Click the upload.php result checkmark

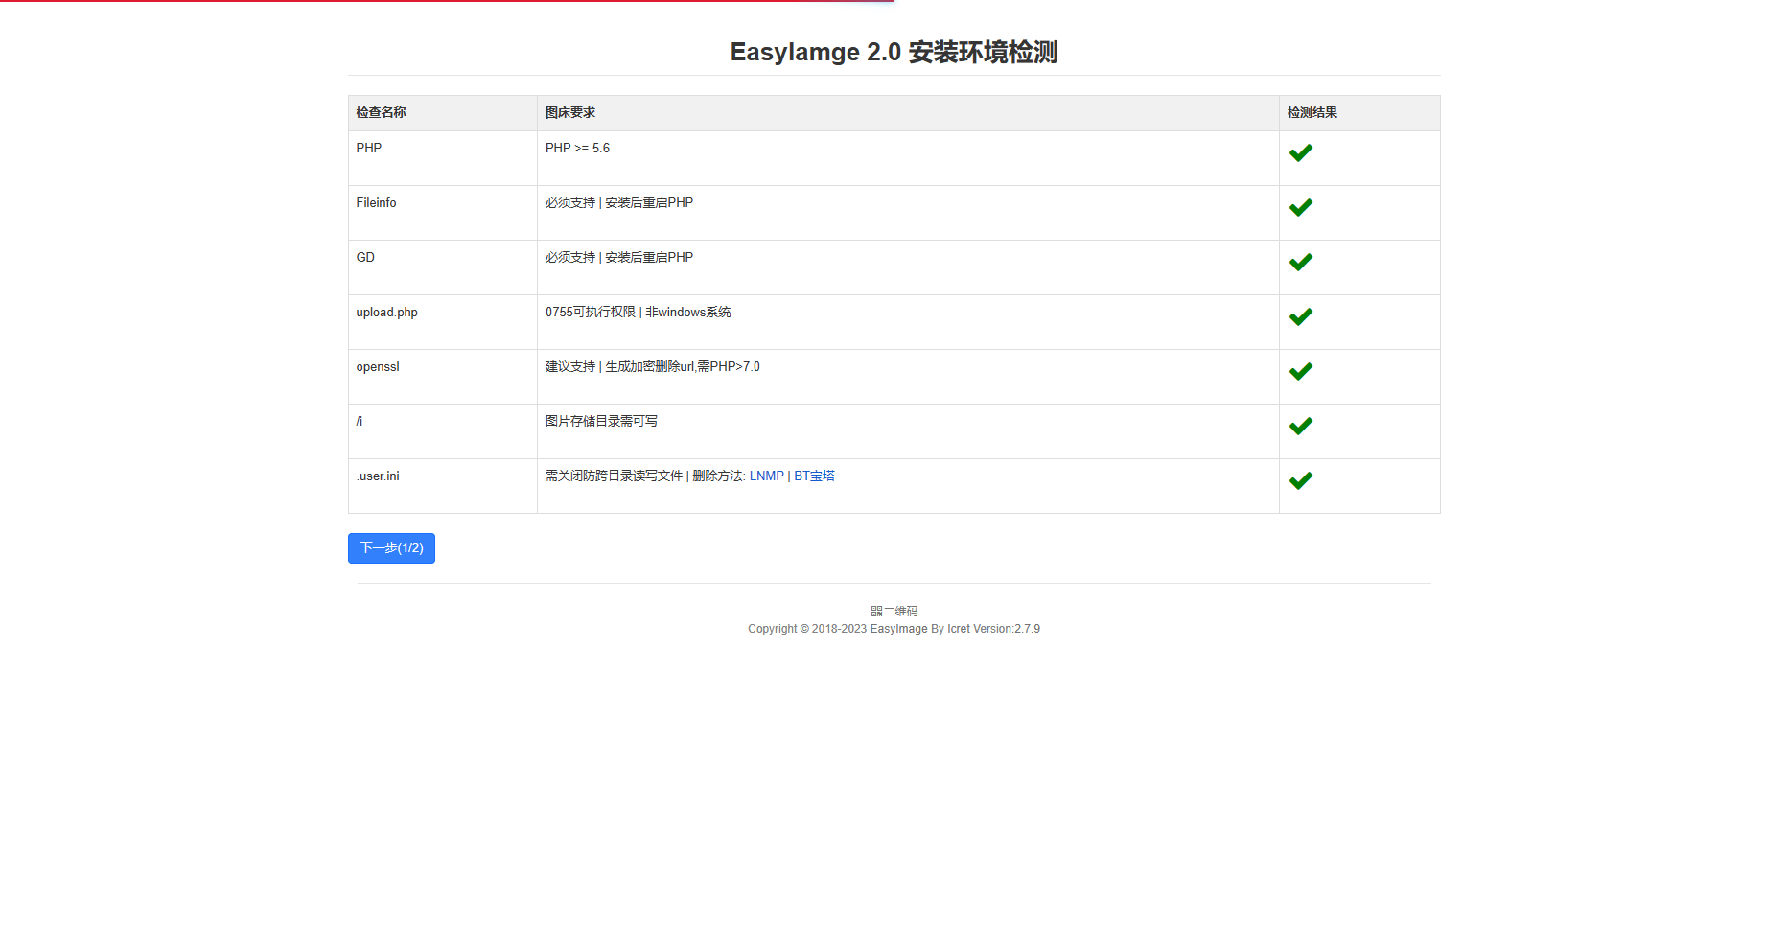[1300, 317]
